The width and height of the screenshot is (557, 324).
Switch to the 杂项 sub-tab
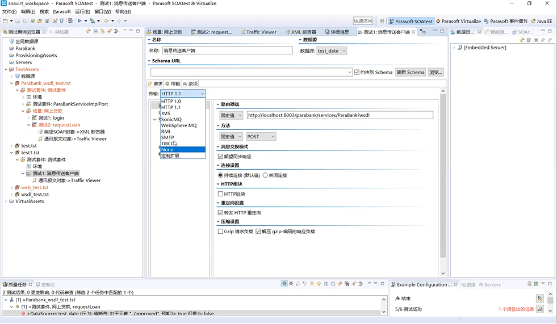[x=190, y=84]
